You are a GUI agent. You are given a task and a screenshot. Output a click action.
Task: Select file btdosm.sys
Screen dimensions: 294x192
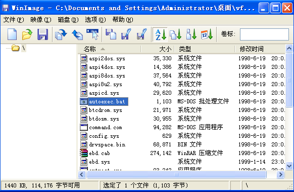tap(104, 119)
